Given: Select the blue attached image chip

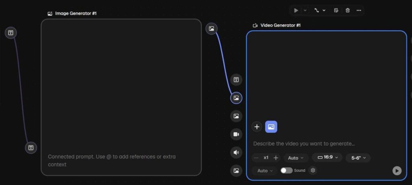Looking at the screenshot, I should [271, 127].
